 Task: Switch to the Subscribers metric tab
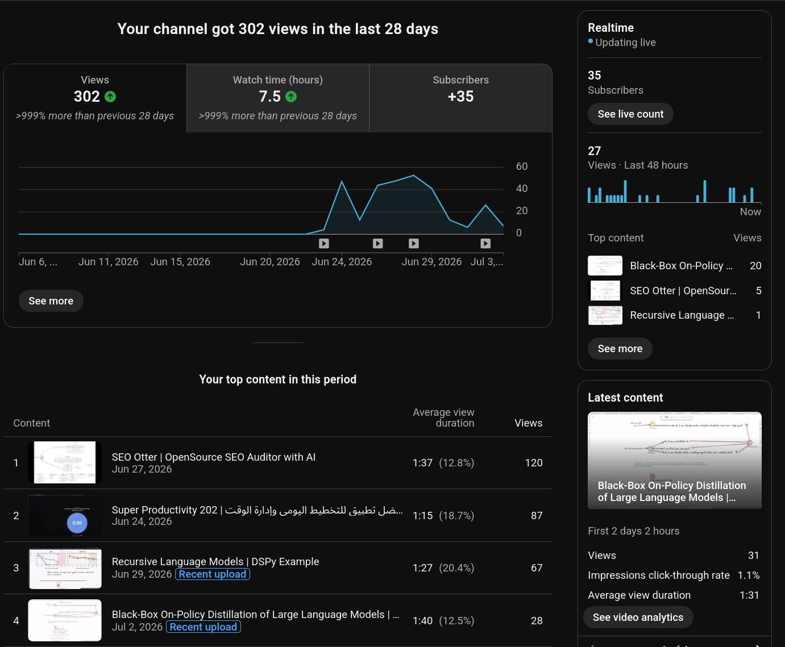461,98
